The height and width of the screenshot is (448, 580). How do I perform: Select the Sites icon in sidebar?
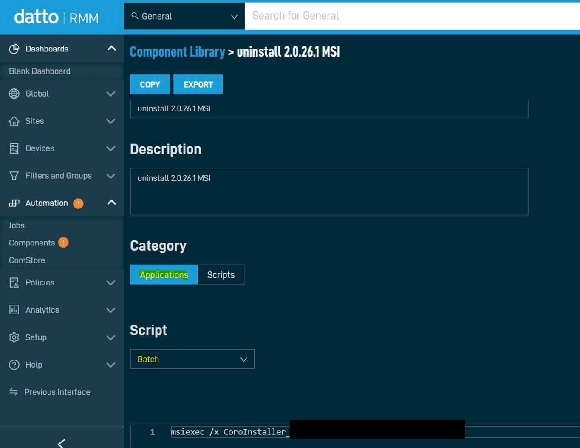[14, 121]
